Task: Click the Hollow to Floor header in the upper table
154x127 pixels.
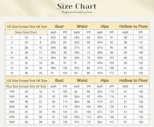Action: pyautogui.click(x=133, y=26)
